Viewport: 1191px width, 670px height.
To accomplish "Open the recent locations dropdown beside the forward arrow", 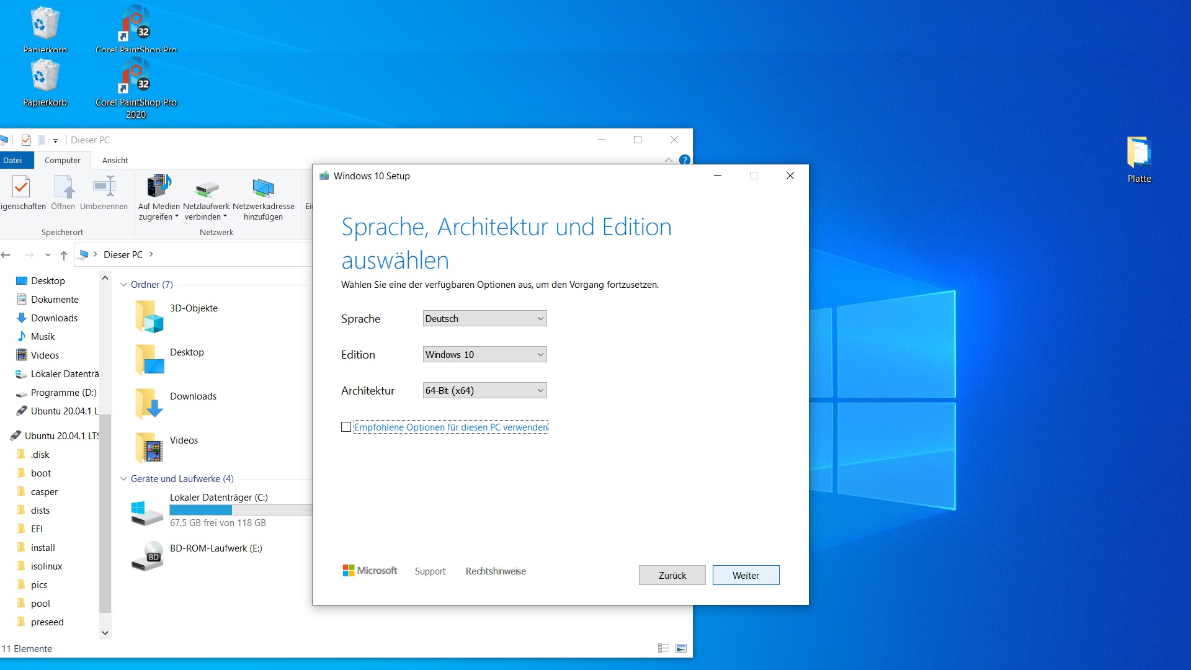I will [x=48, y=255].
